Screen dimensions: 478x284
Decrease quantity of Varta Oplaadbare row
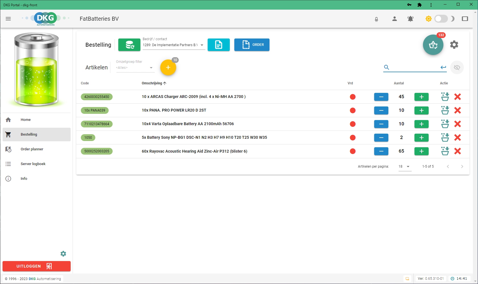tap(381, 124)
